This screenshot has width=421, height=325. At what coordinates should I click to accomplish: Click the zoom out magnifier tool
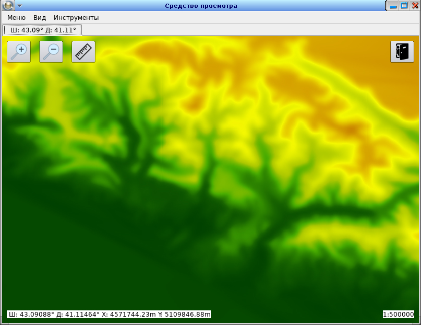tap(51, 52)
